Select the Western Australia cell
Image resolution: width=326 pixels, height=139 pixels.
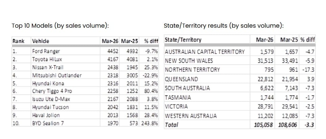coord(191,116)
